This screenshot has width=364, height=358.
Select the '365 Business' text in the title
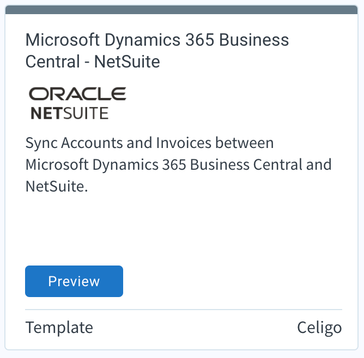coord(237,40)
